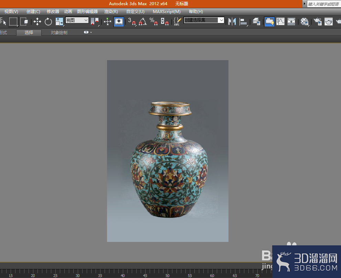Activate the Select and Rotate tool
Viewport: 341px width, 278px height.
[48, 22]
